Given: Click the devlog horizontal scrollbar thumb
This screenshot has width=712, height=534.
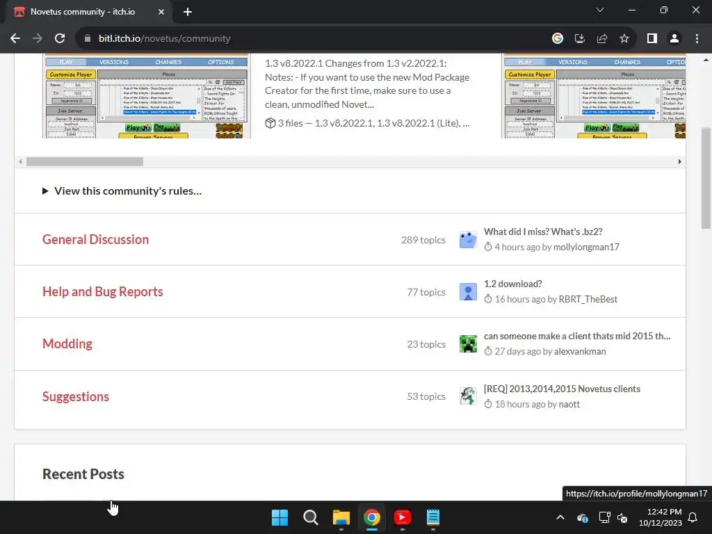Looking at the screenshot, I should [x=85, y=161].
